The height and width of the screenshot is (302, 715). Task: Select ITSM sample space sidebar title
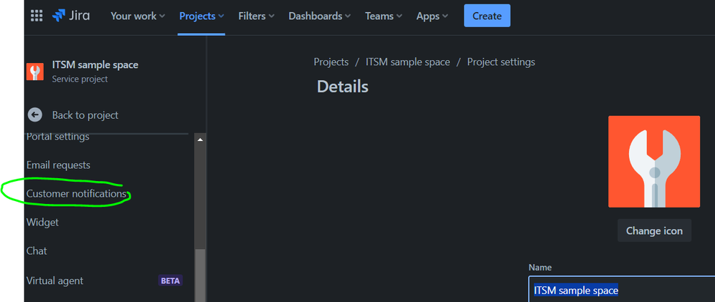(95, 65)
